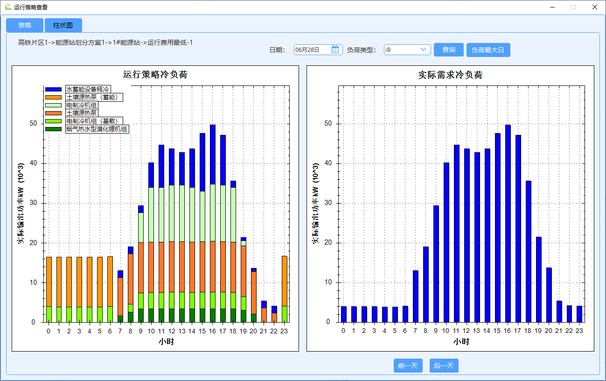The width and height of the screenshot is (606, 381).
Task: Click orange swatch for 土壤源热泵（蓄能）legend
Action: (53, 97)
